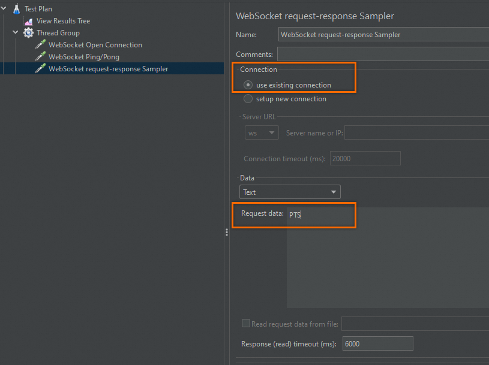Image resolution: width=489 pixels, height=365 pixels.
Task: Collapse the Test Plan tree node
Action: tap(4, 9)
